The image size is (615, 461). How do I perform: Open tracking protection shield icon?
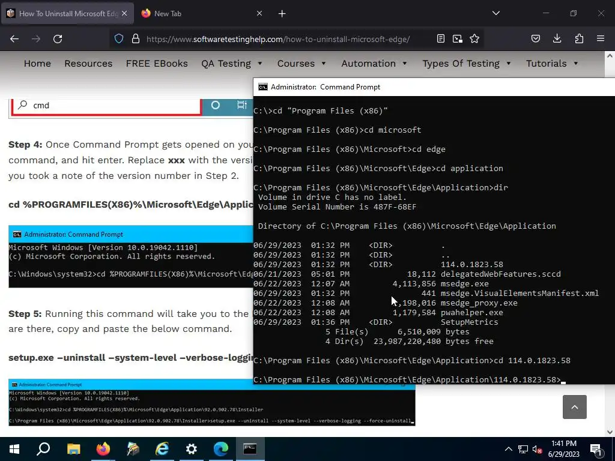coord(119,38)
